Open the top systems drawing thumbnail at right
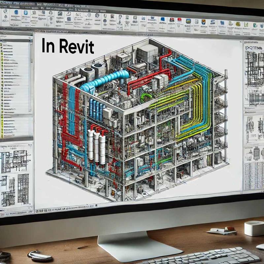Image resolution: width=264 pixels, height=264 pixels. [x=253, y=65]
